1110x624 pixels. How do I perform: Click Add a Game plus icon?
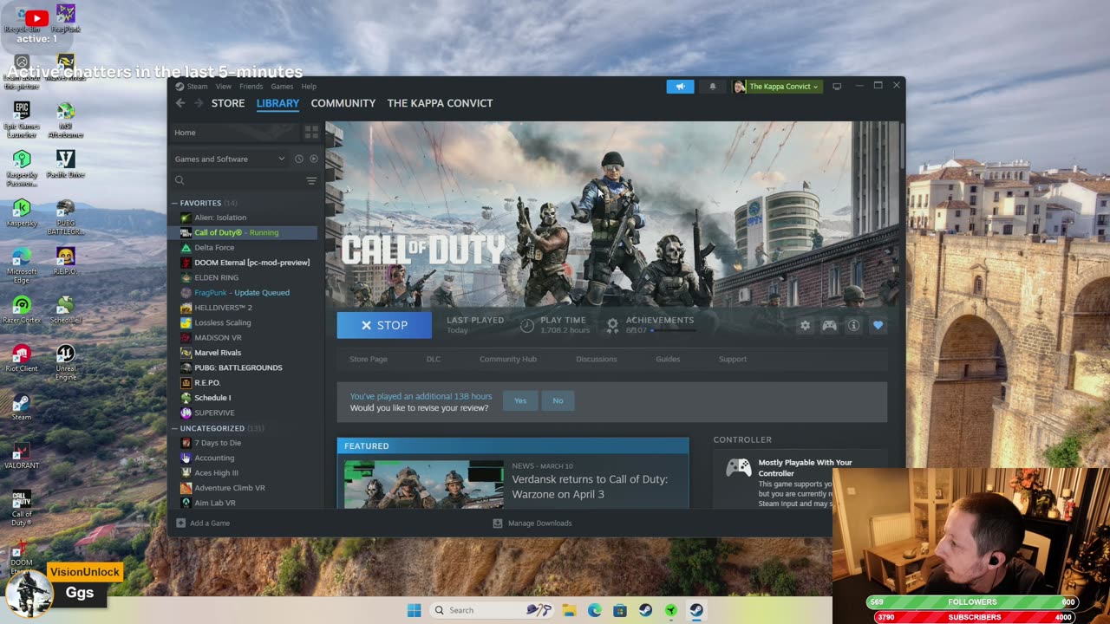[180, 523]
